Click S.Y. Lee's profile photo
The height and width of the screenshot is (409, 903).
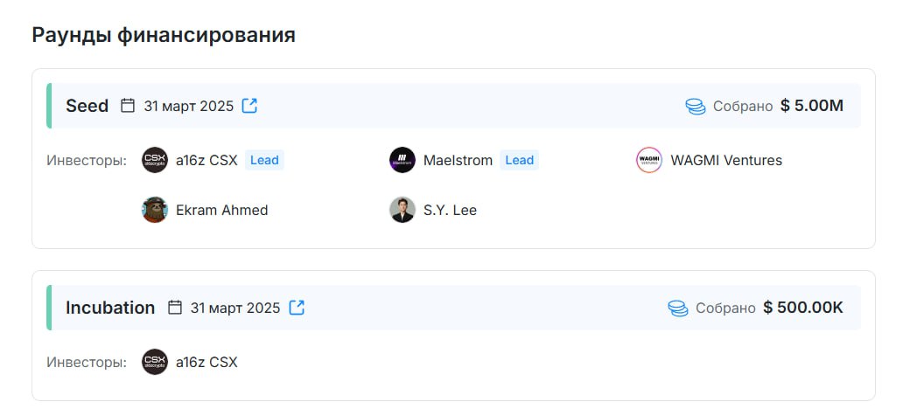click(x=402, y=210)
